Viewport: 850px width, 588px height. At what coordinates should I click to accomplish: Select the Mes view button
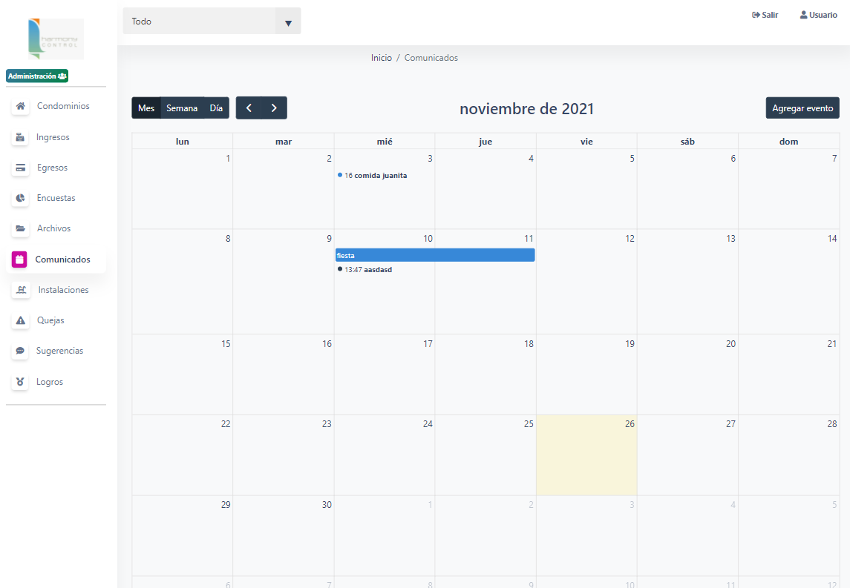146,108
